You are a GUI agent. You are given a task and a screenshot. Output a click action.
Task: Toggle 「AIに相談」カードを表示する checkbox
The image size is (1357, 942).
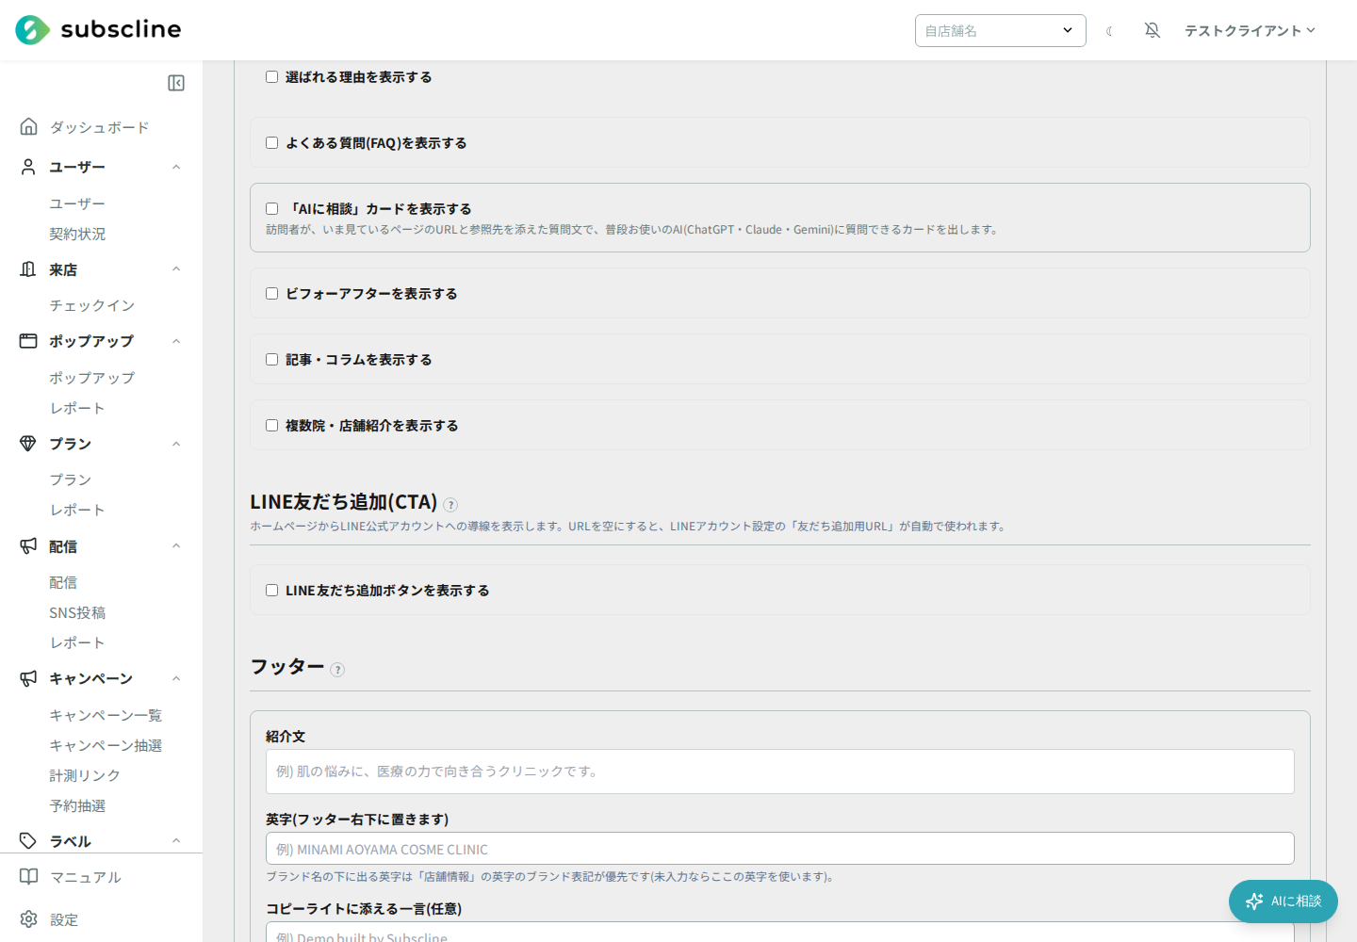tap(271, 209)
